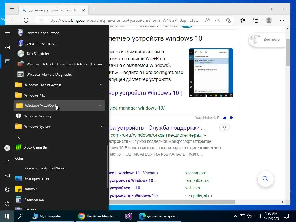Open the Служба поддержки result title
Viewport: 296px width, 222px height.
click(156, 128)
